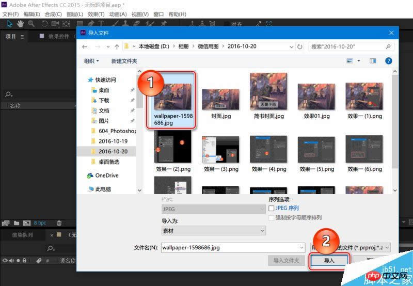Expand the 组织 dropdown menu

click(92, 61)
